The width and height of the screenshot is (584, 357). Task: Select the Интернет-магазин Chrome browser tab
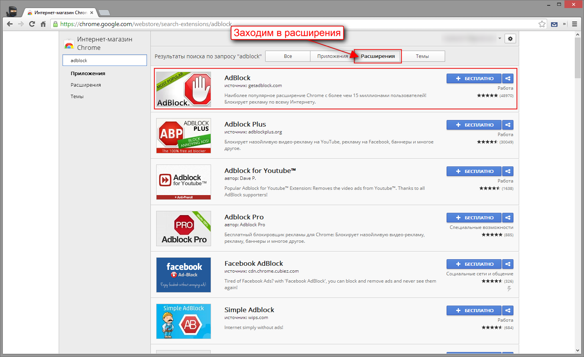59,13
